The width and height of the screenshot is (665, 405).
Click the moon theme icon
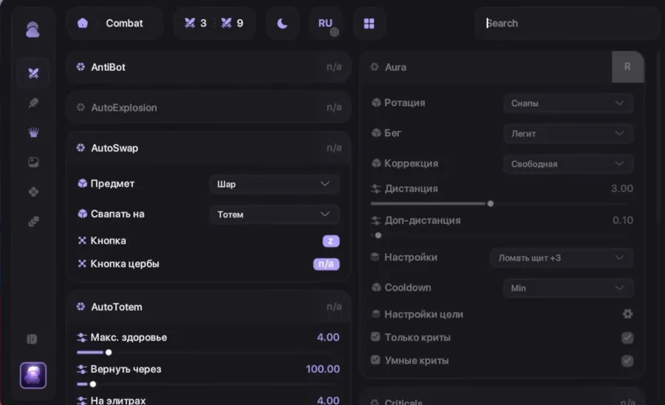point(282,23)
